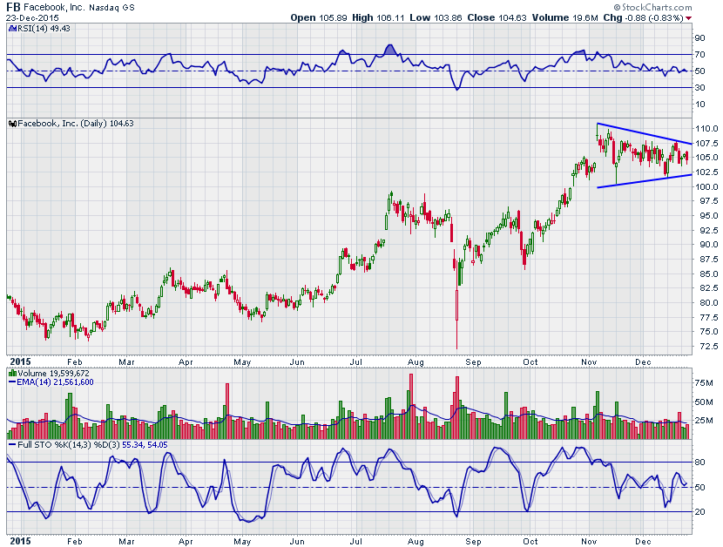The height and width of the screenshot is (547, 723).
Task: Click Jul label under the stochastic panel
Action: [x=355, y=542]
